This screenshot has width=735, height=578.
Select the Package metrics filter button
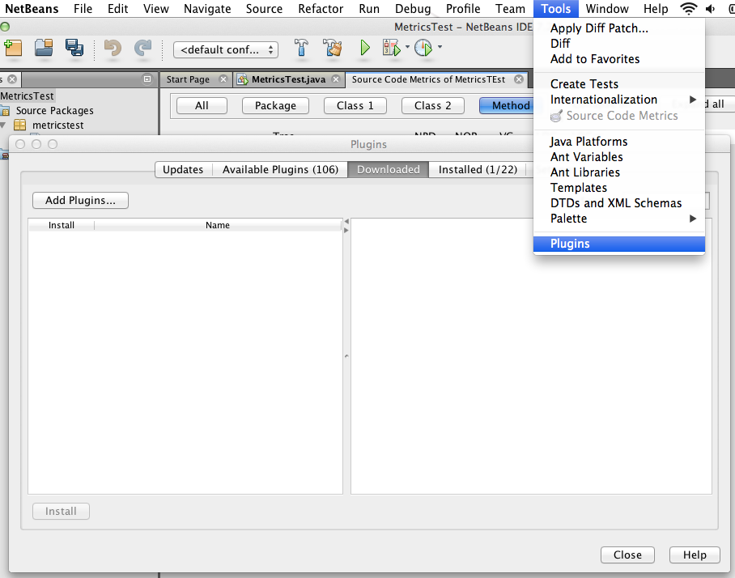point(275,105)
